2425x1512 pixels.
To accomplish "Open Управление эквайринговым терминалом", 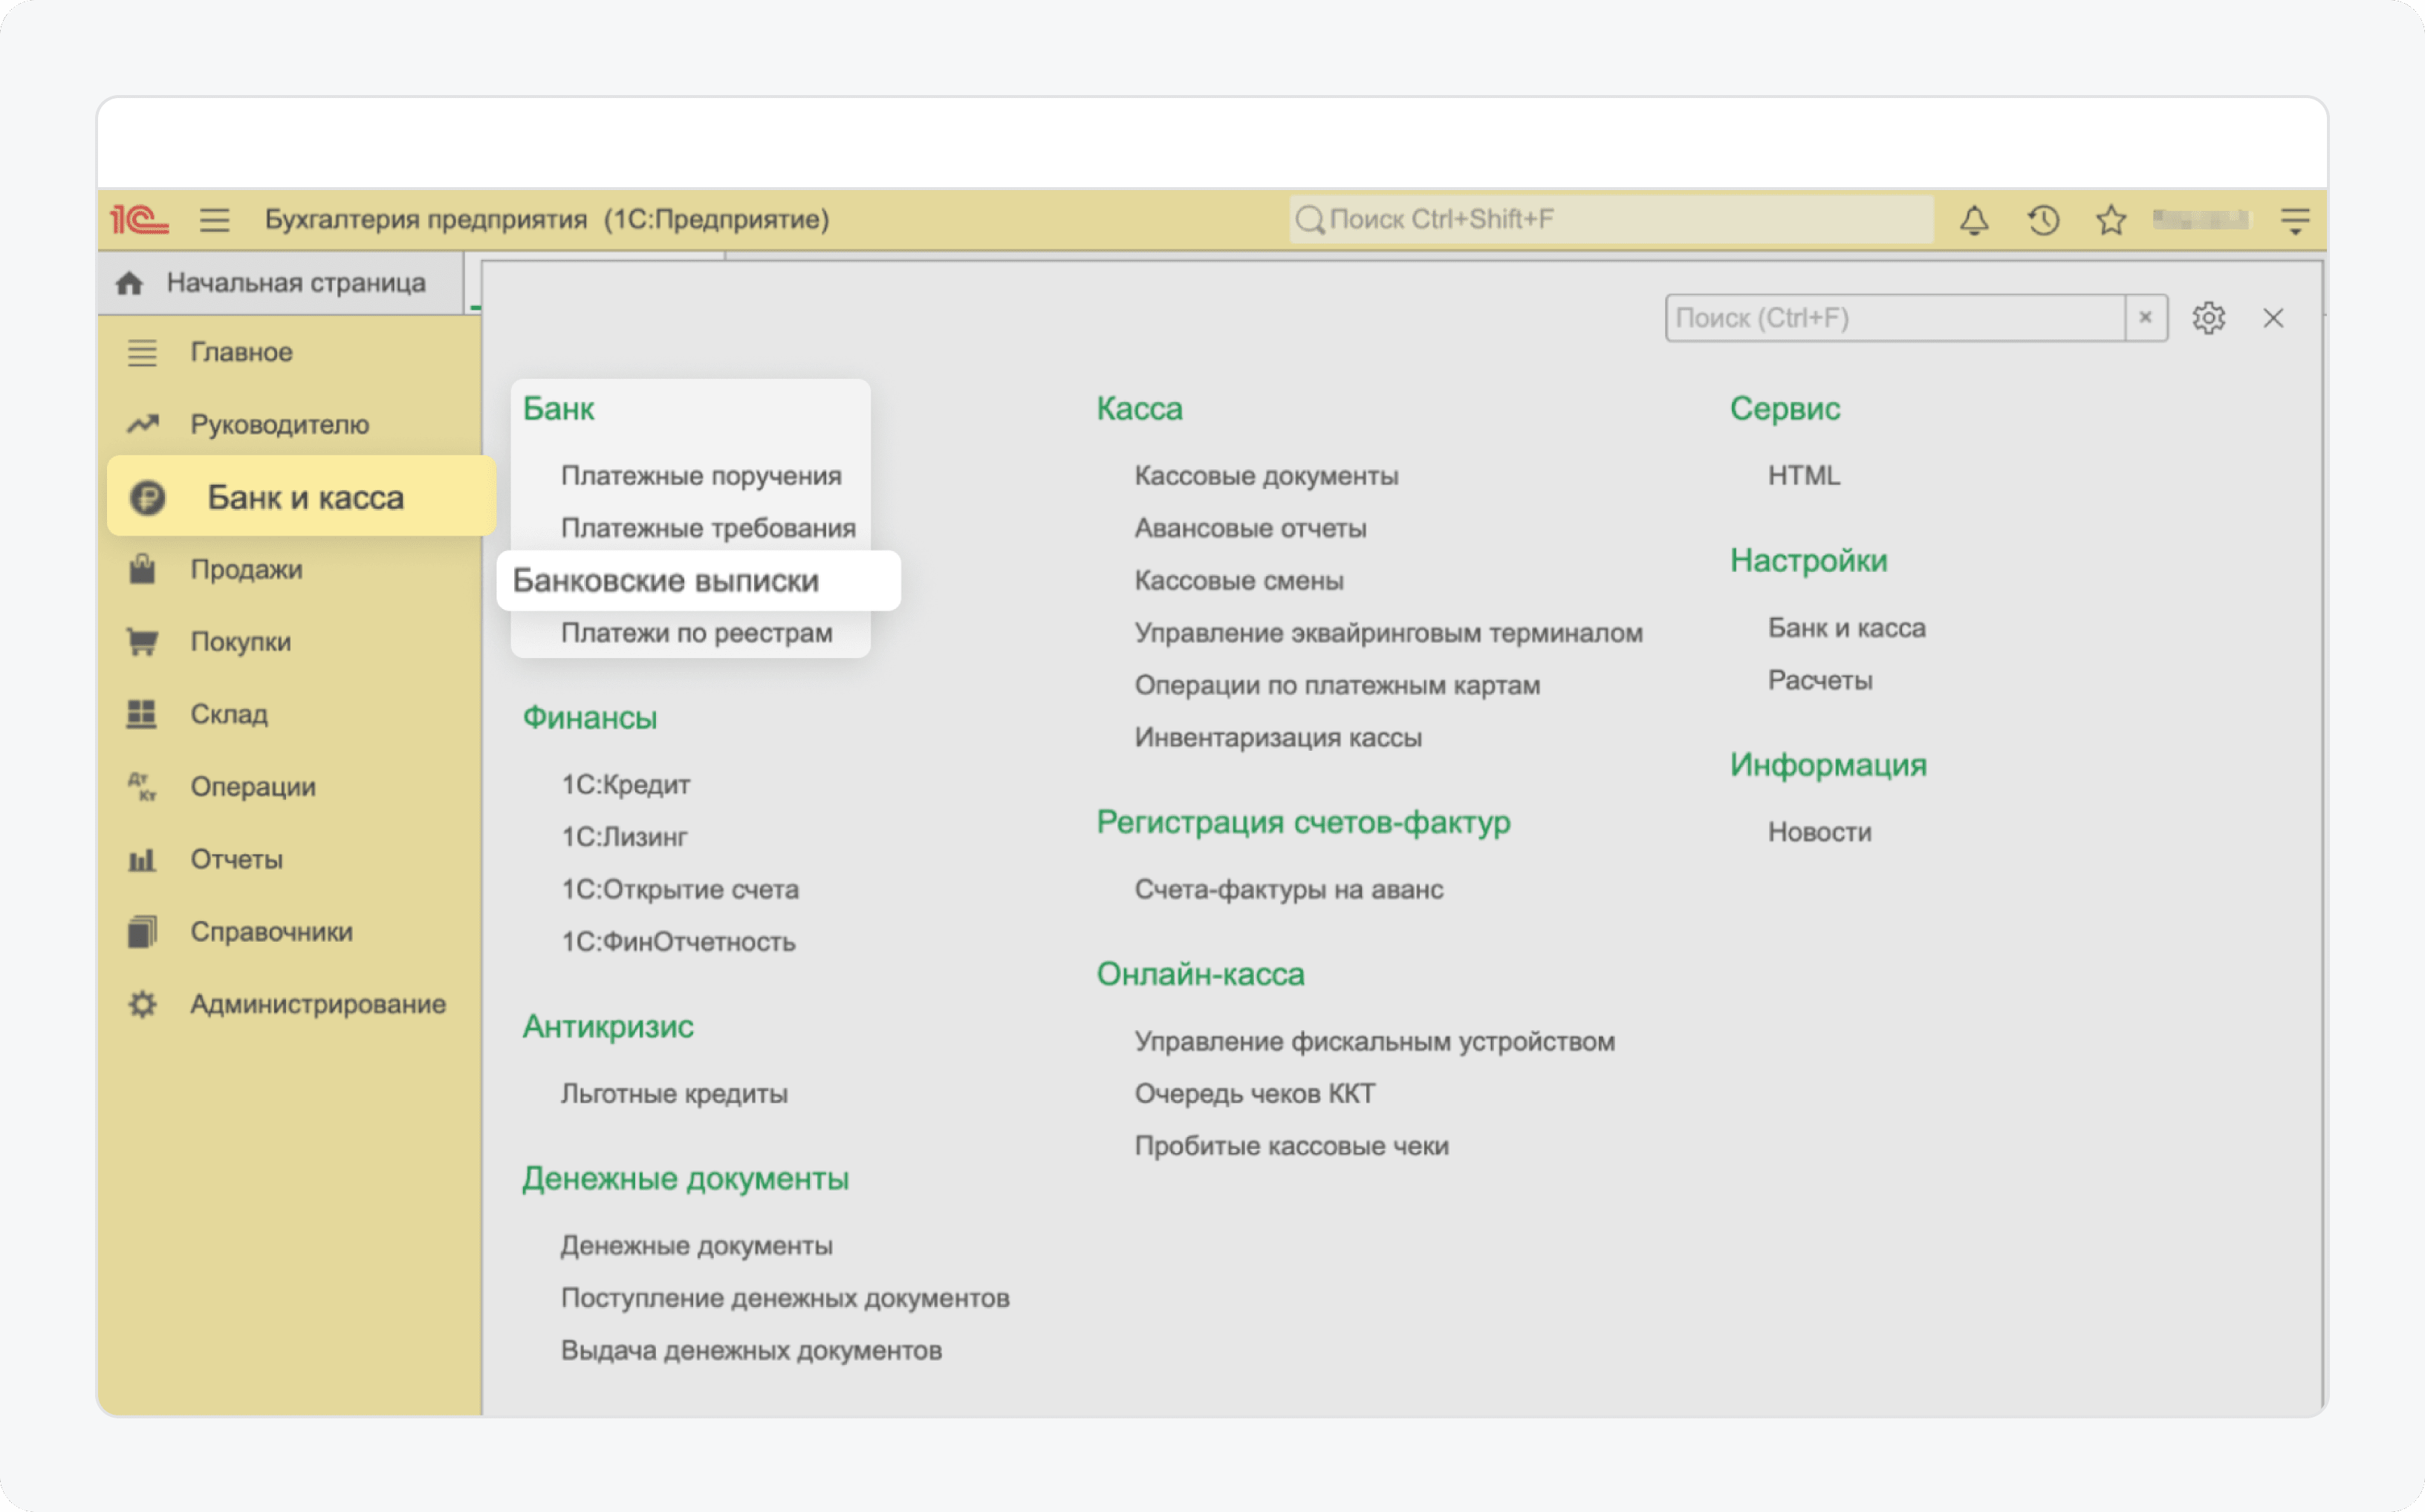I will click(x=1389, y=633).
